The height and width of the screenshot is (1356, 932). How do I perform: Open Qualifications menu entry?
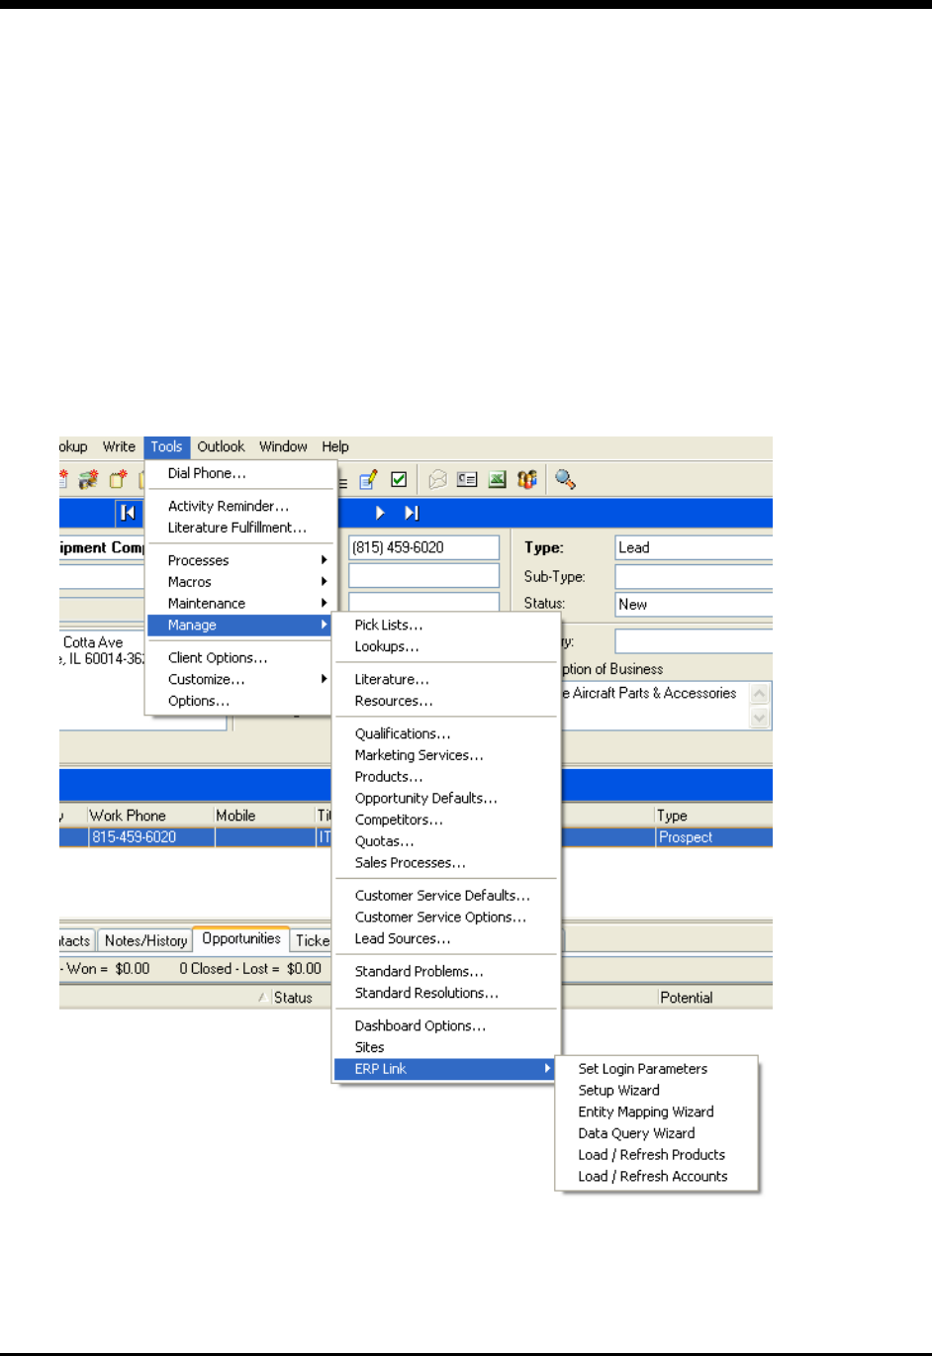[445, 734]
